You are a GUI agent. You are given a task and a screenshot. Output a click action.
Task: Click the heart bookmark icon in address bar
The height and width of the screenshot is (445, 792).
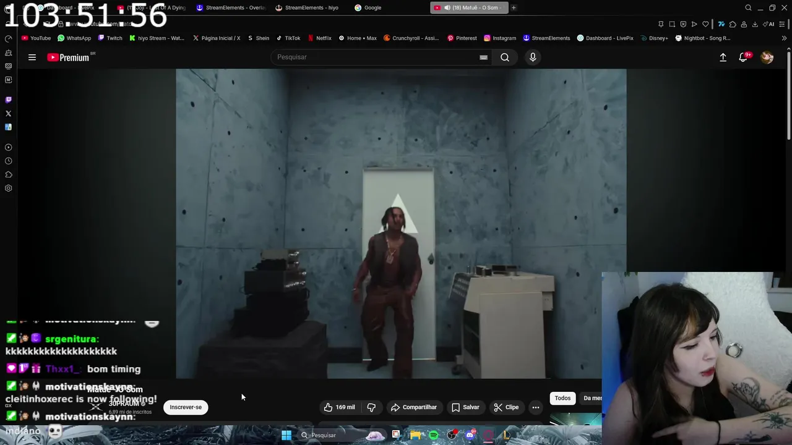(705, 24)
